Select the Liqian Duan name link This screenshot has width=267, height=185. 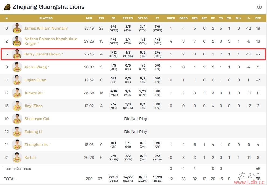[35, 80]
